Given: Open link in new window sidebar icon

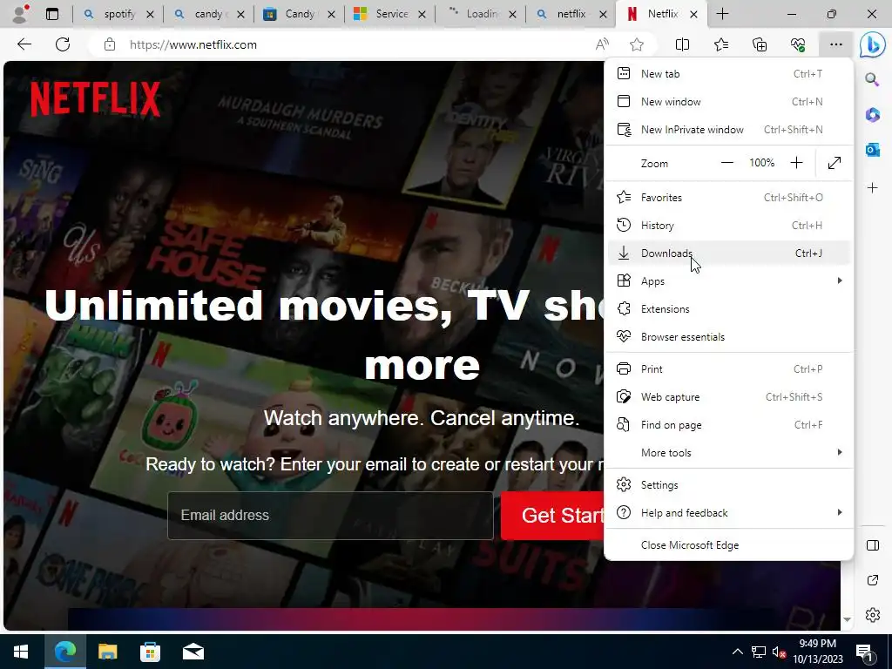Looking at the screenshot, I should pyautogui.click(x=872, y=580).
